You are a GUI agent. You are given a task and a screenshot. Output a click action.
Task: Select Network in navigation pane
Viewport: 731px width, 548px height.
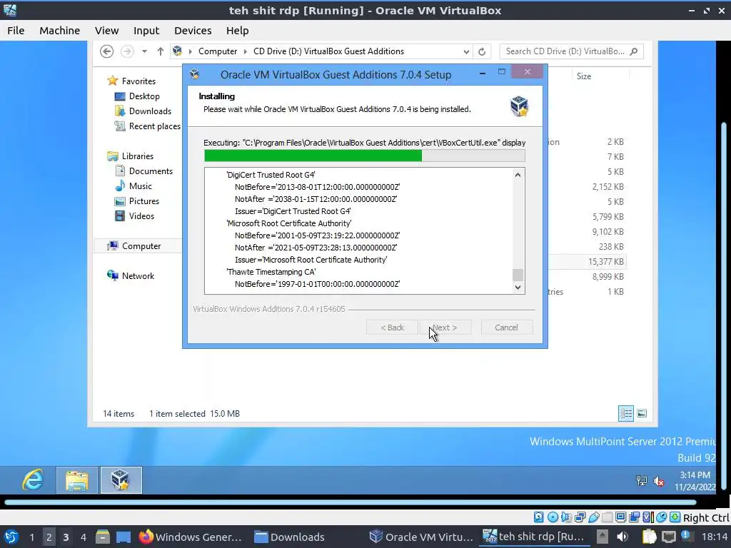pos(131,275)
